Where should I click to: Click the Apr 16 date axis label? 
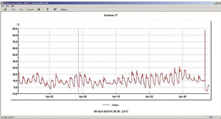tap(116, 97)
